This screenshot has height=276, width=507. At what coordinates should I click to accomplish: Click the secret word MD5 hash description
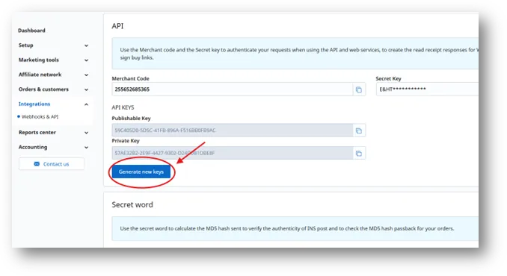point(287,228)
